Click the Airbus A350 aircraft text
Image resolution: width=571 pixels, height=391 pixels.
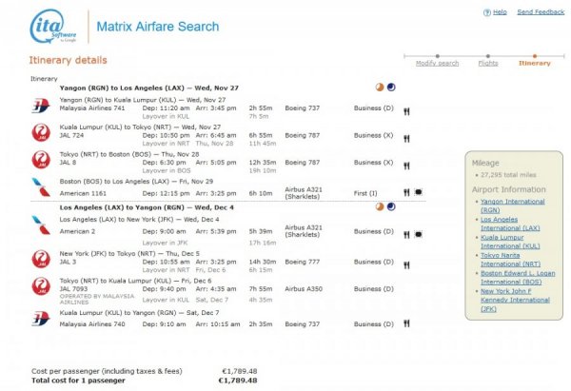(304, 288)
